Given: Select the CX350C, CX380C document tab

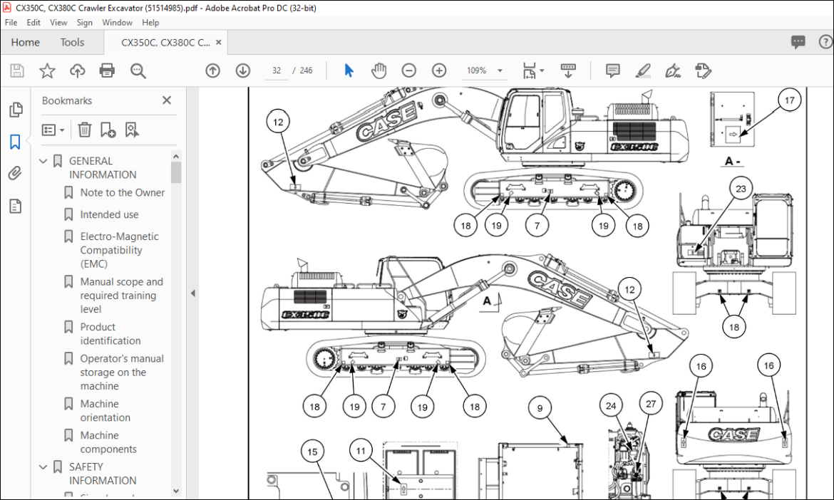Looking at the screenshot, I should click(165, 43).
